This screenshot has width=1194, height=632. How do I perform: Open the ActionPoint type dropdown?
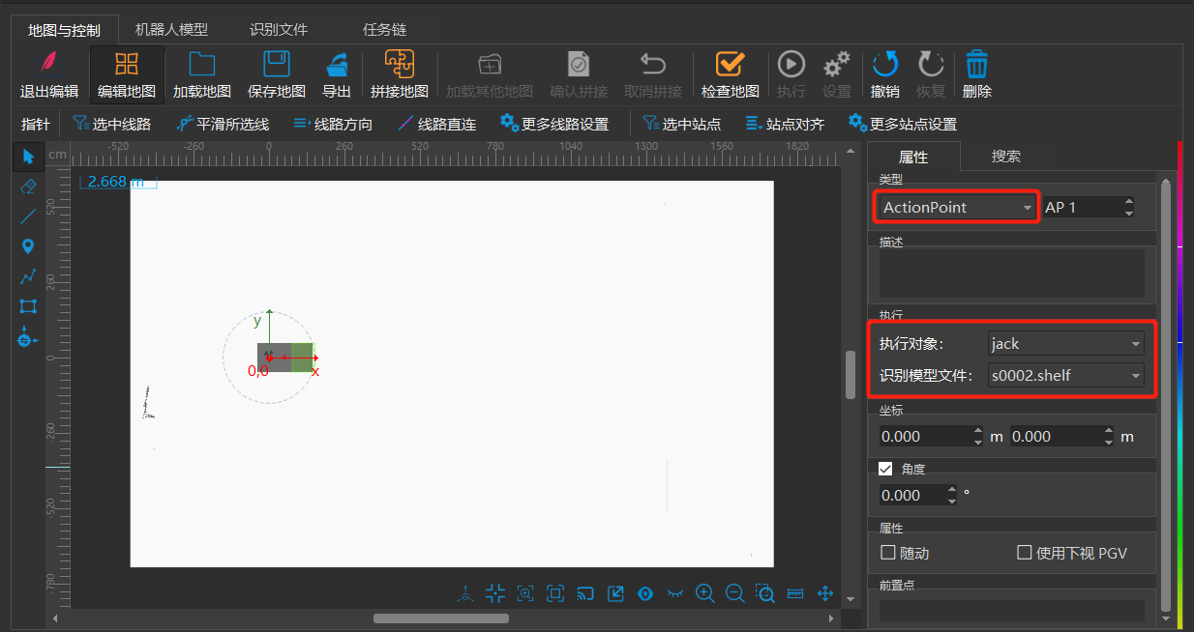(x=956, y=207)
